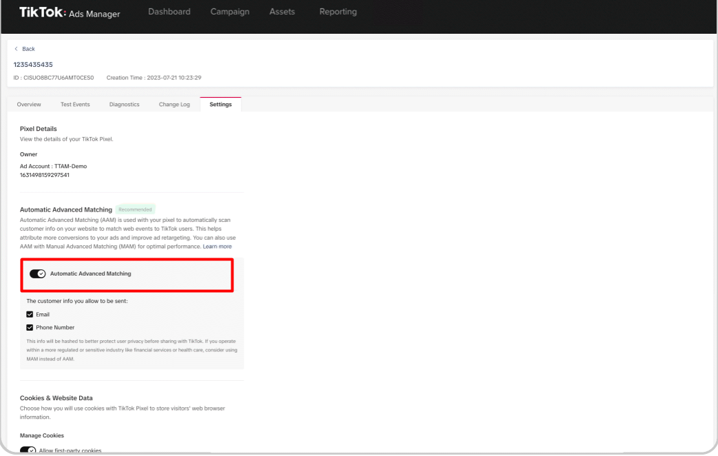Click the ad account number 1631498159297541
Viewport: 718px width, 456px height.
click(45, 175)
